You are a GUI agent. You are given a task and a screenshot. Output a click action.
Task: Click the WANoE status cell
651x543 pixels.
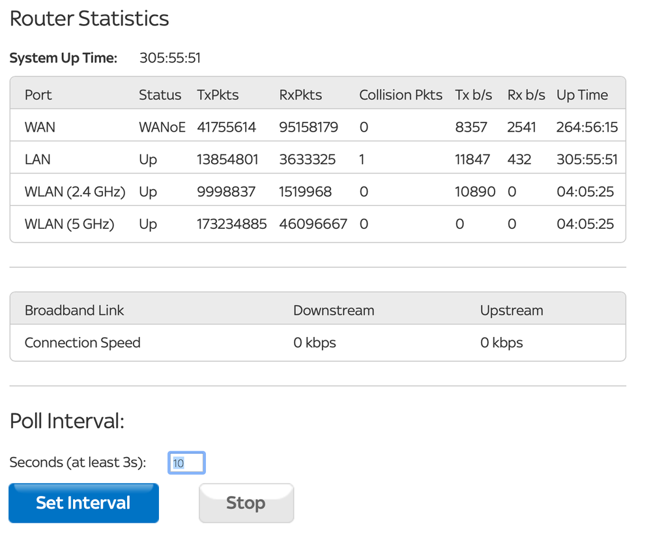[x=162, y=127]
